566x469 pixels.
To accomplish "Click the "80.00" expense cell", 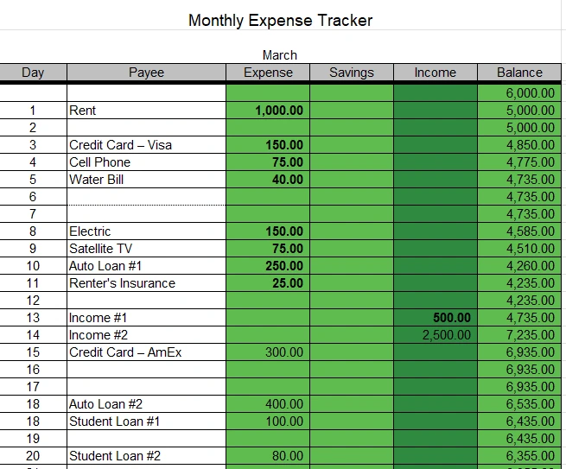I will (268, 456).
